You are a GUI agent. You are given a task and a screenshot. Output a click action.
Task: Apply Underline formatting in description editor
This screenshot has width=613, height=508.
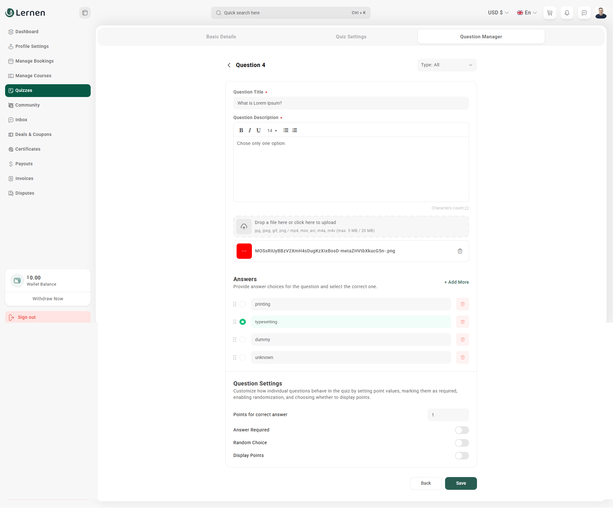pyautogui.click(x=259, y=130)
